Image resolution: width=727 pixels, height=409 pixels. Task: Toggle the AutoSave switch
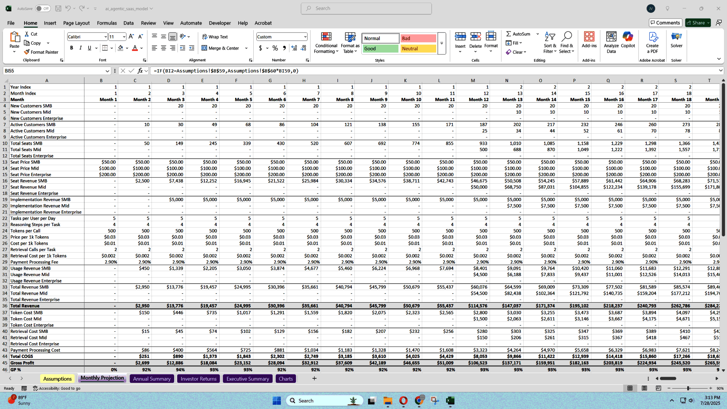point(43,8)
